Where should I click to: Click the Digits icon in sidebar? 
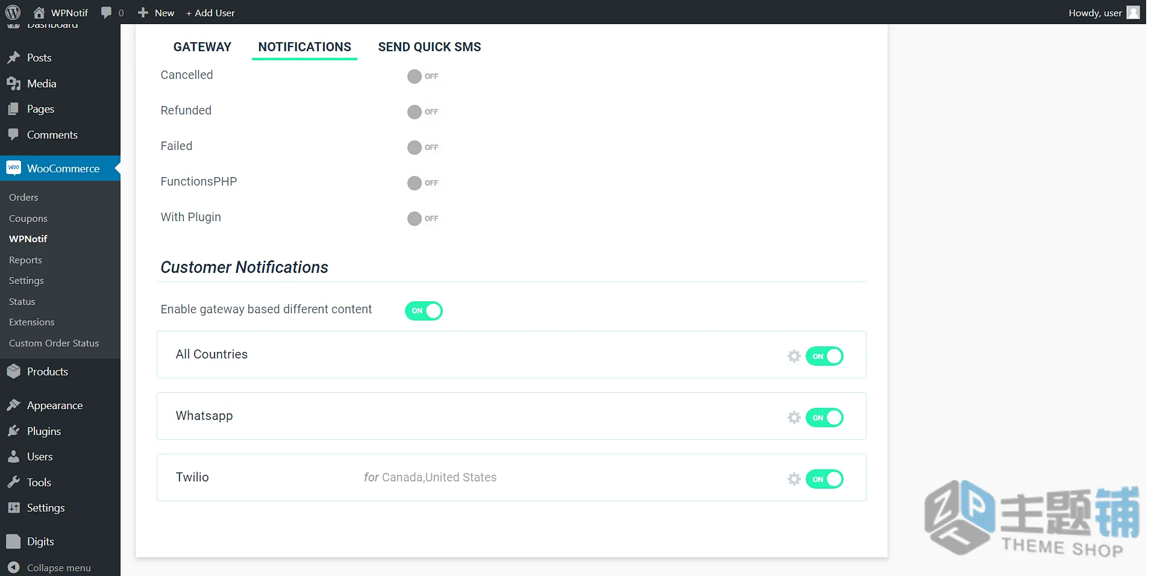coord(13,541)
